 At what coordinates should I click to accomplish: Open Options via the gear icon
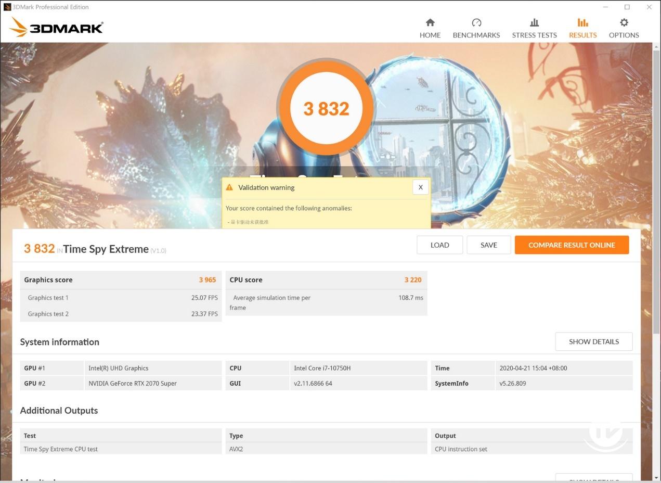click(624, 22)
